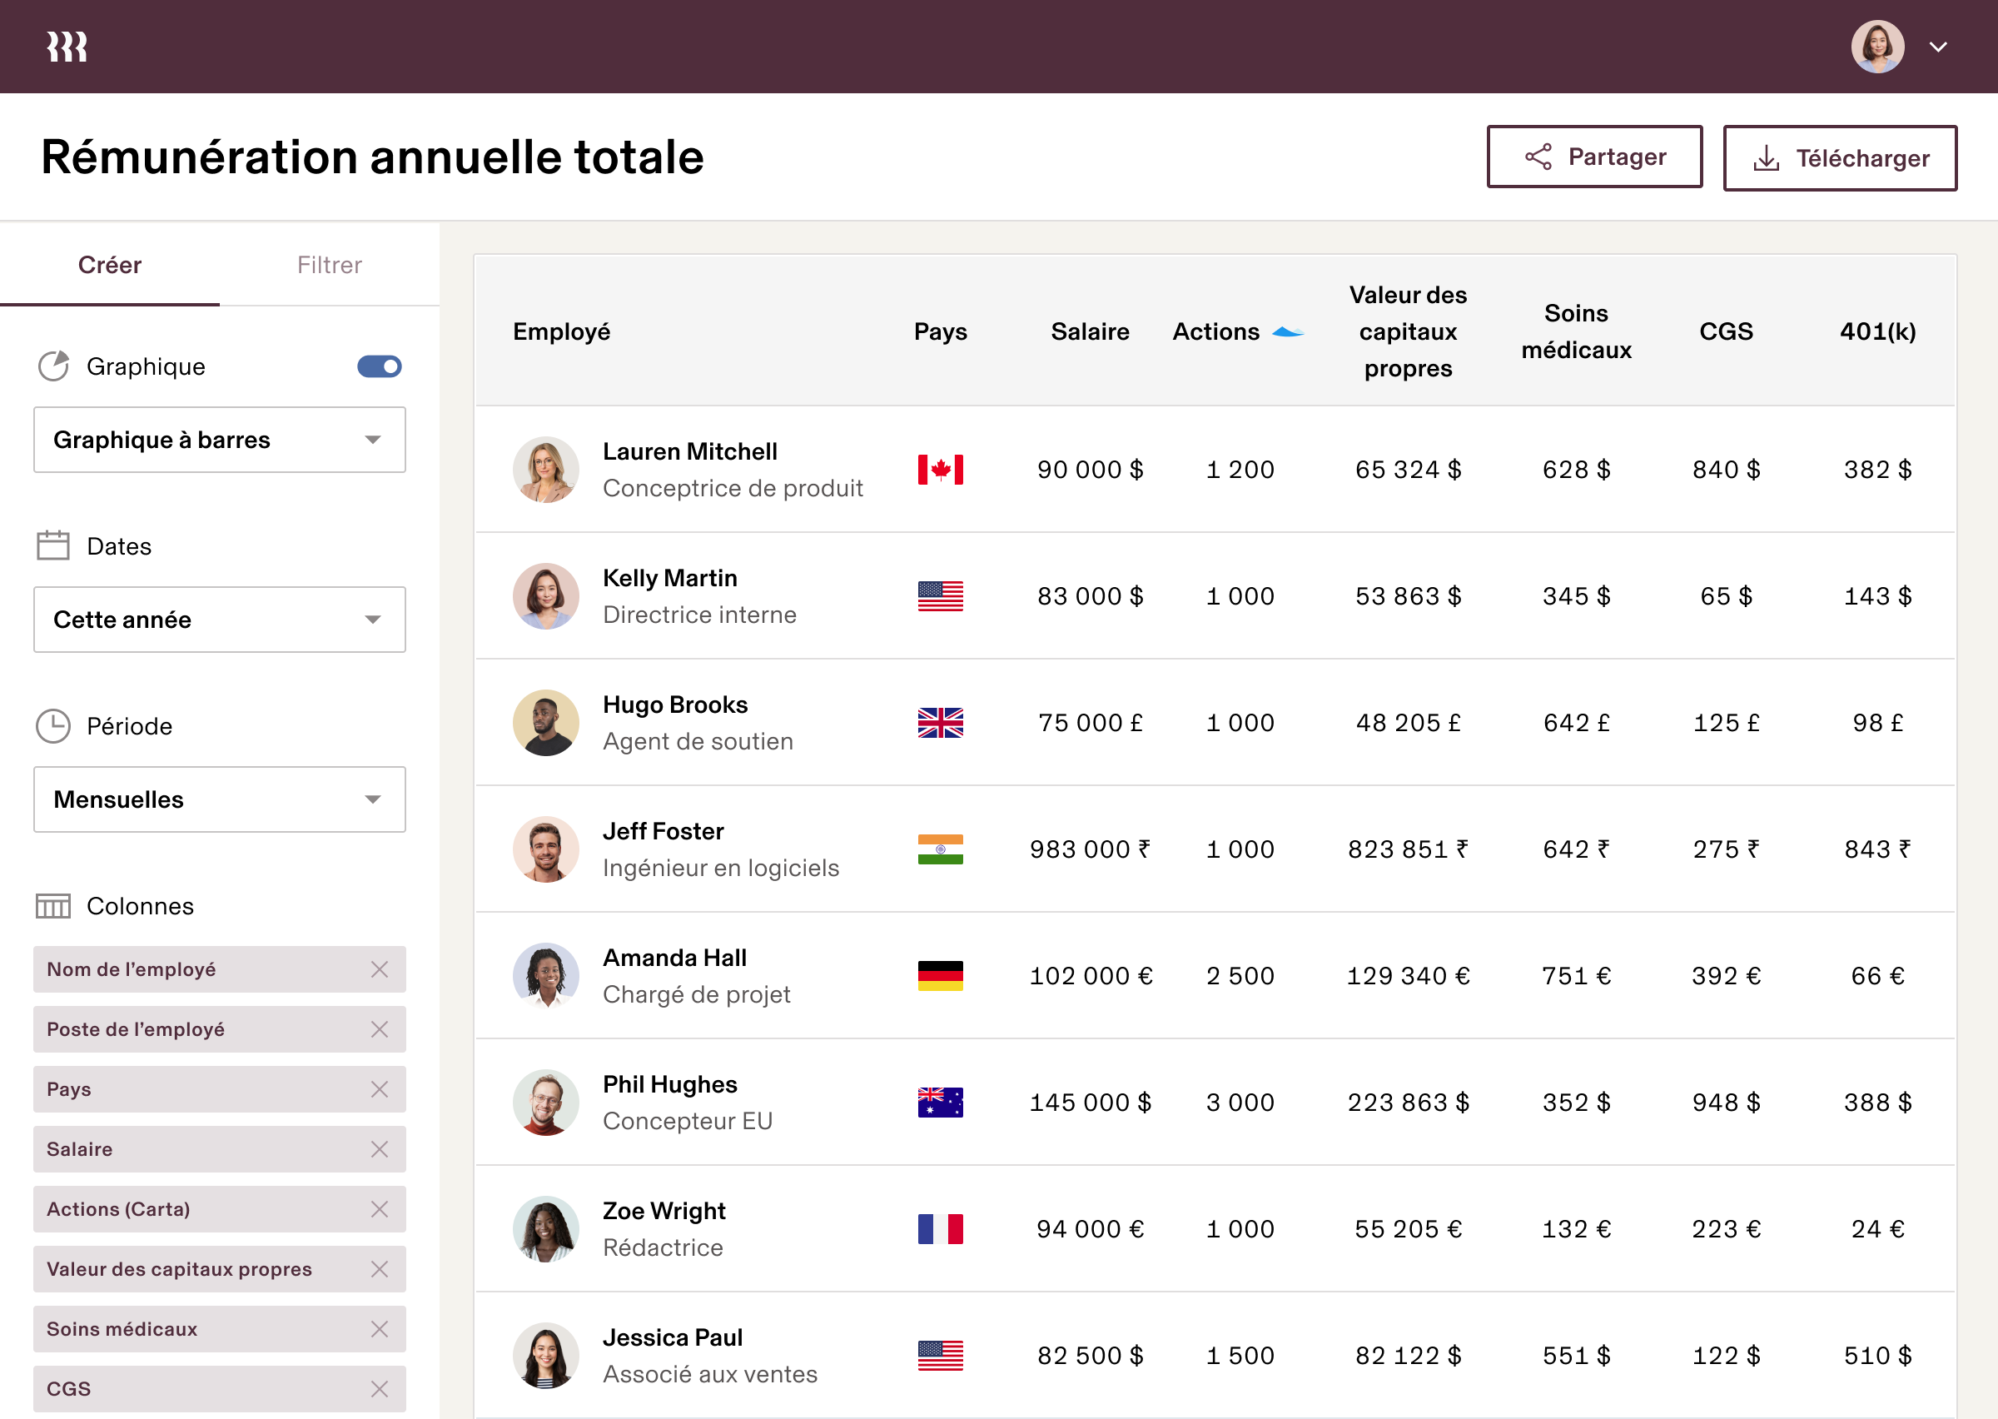Click the Rippling logo in header
Image resolution: width=1998 pixels, height=1419 pixels.
coord(67,47)
